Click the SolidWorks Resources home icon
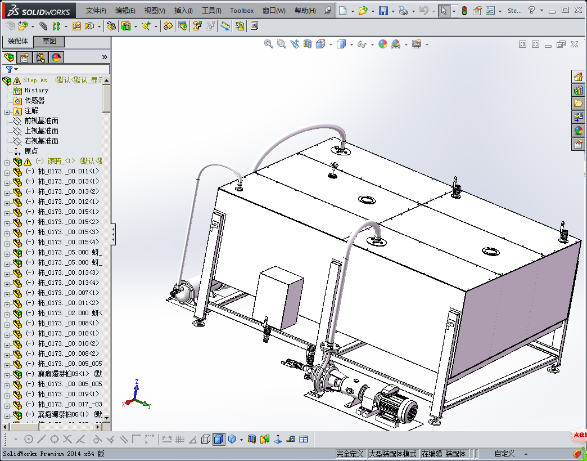The height and width of the screenshot is (461, 587). 578,77
